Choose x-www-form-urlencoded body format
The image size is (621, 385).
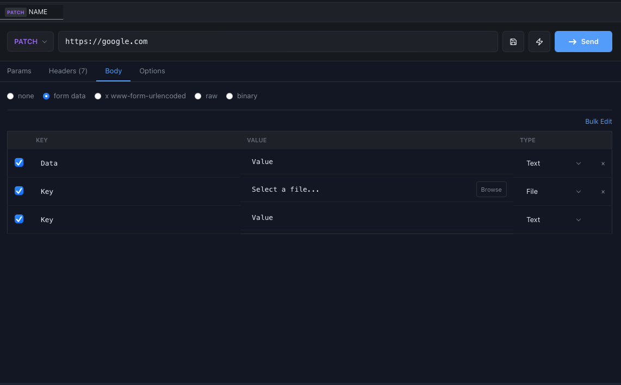coord(98,96)
